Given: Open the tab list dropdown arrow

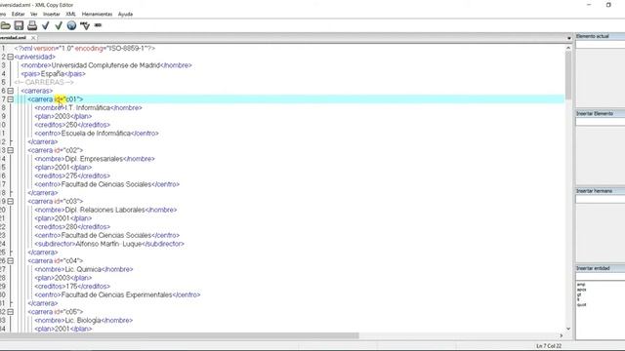Looking at the screenshot, I should pyautogui.click(x=568, y=38).
